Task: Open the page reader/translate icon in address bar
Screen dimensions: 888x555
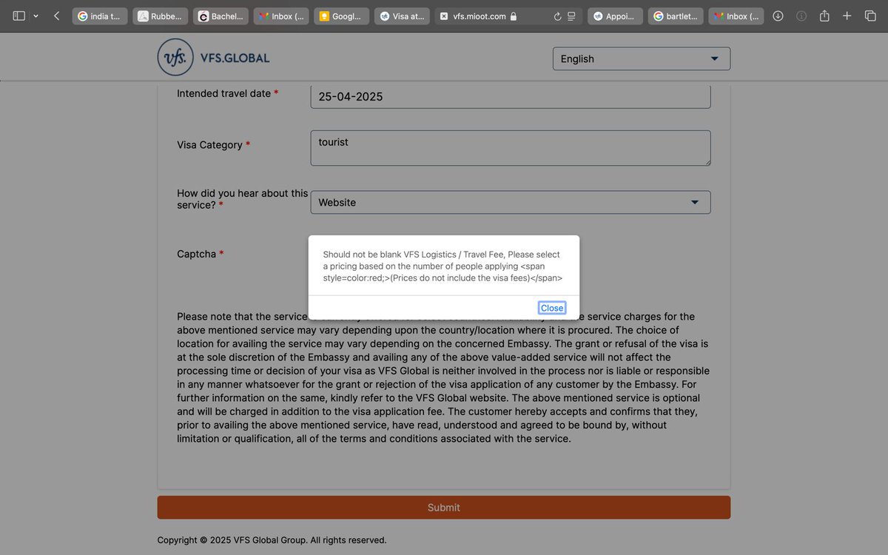Action: pyautogui.click(x=571, y=16)
